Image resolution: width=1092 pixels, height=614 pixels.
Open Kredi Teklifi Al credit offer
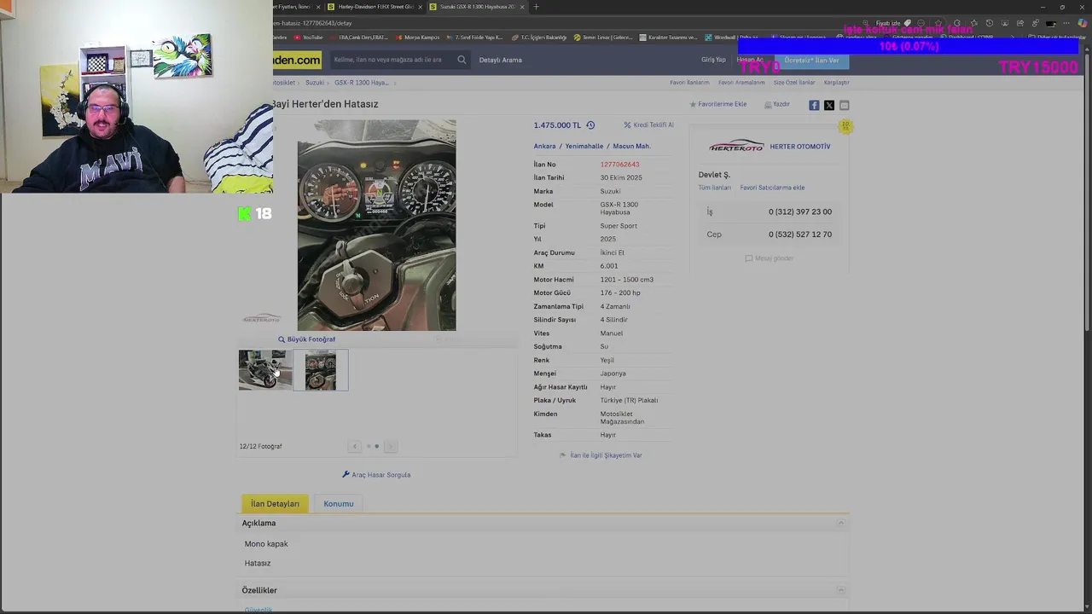[x=648, y=125]
